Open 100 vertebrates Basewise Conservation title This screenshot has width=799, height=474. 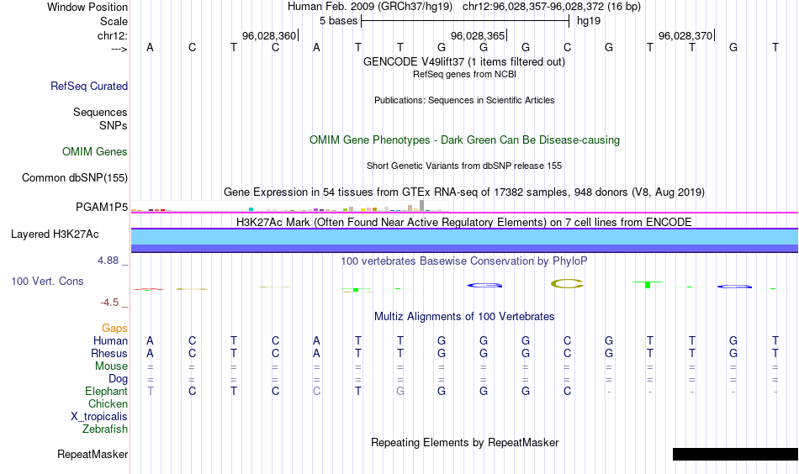click(464, 261)
